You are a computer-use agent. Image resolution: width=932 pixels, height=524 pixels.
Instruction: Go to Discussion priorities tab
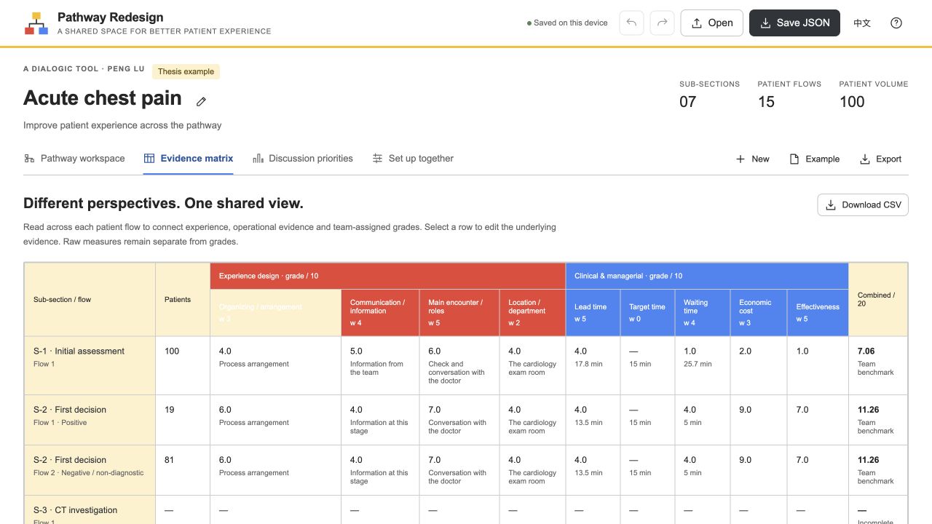tap(303, 158)
